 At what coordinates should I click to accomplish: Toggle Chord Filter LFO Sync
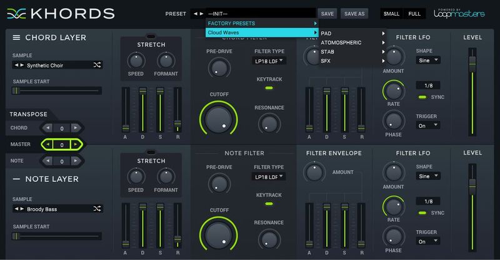coord(422,97)
